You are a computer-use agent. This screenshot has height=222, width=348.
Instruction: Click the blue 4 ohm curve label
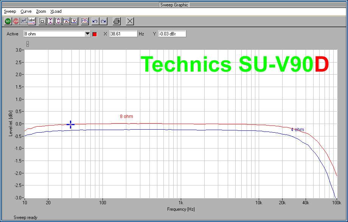(297, 130)
